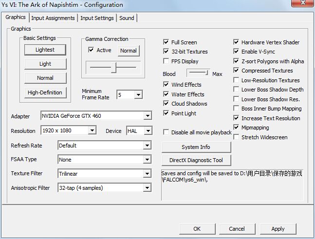Image resolution: width=315 pixels, height=239 pixels.
Task: Open the Minimum Frame Rate dropdown
Action: tap(138, 95)
